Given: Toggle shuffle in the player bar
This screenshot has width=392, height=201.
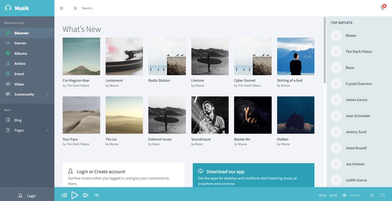Looking at the screenshot, I should 372,195.
